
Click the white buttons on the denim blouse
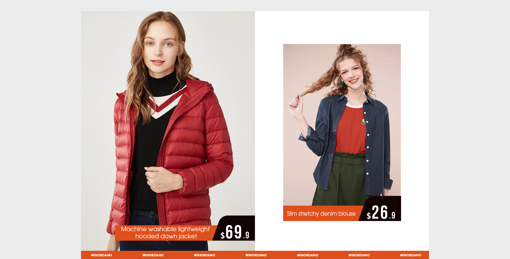367,143
